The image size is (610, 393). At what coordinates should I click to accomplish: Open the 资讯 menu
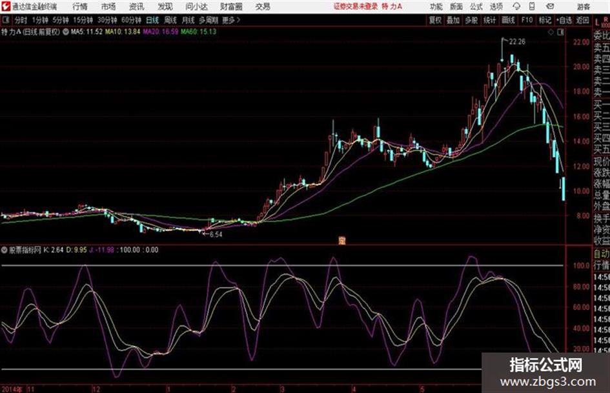(x=136, y=6)
